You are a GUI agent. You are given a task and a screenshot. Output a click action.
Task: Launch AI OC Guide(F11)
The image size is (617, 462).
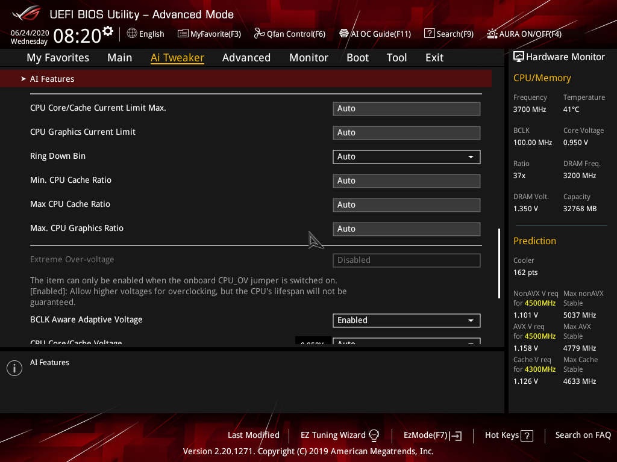click(x=375, y=34)
